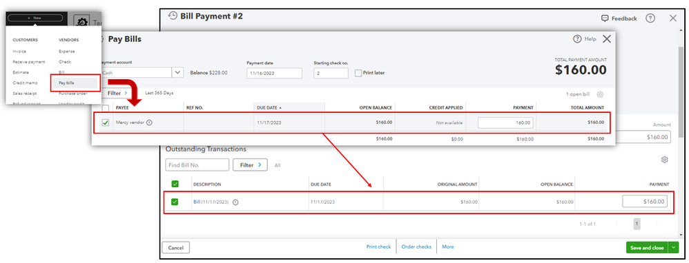
Task: Choose Check under Vendors
Action: (x=65, y=62)
